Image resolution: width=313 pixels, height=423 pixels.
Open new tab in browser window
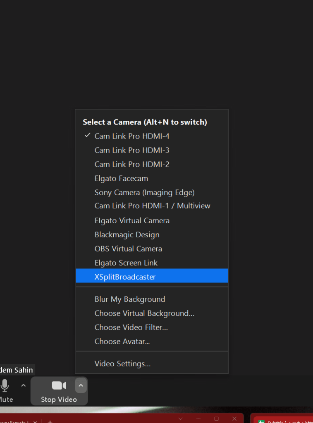(x=50, y=421)
